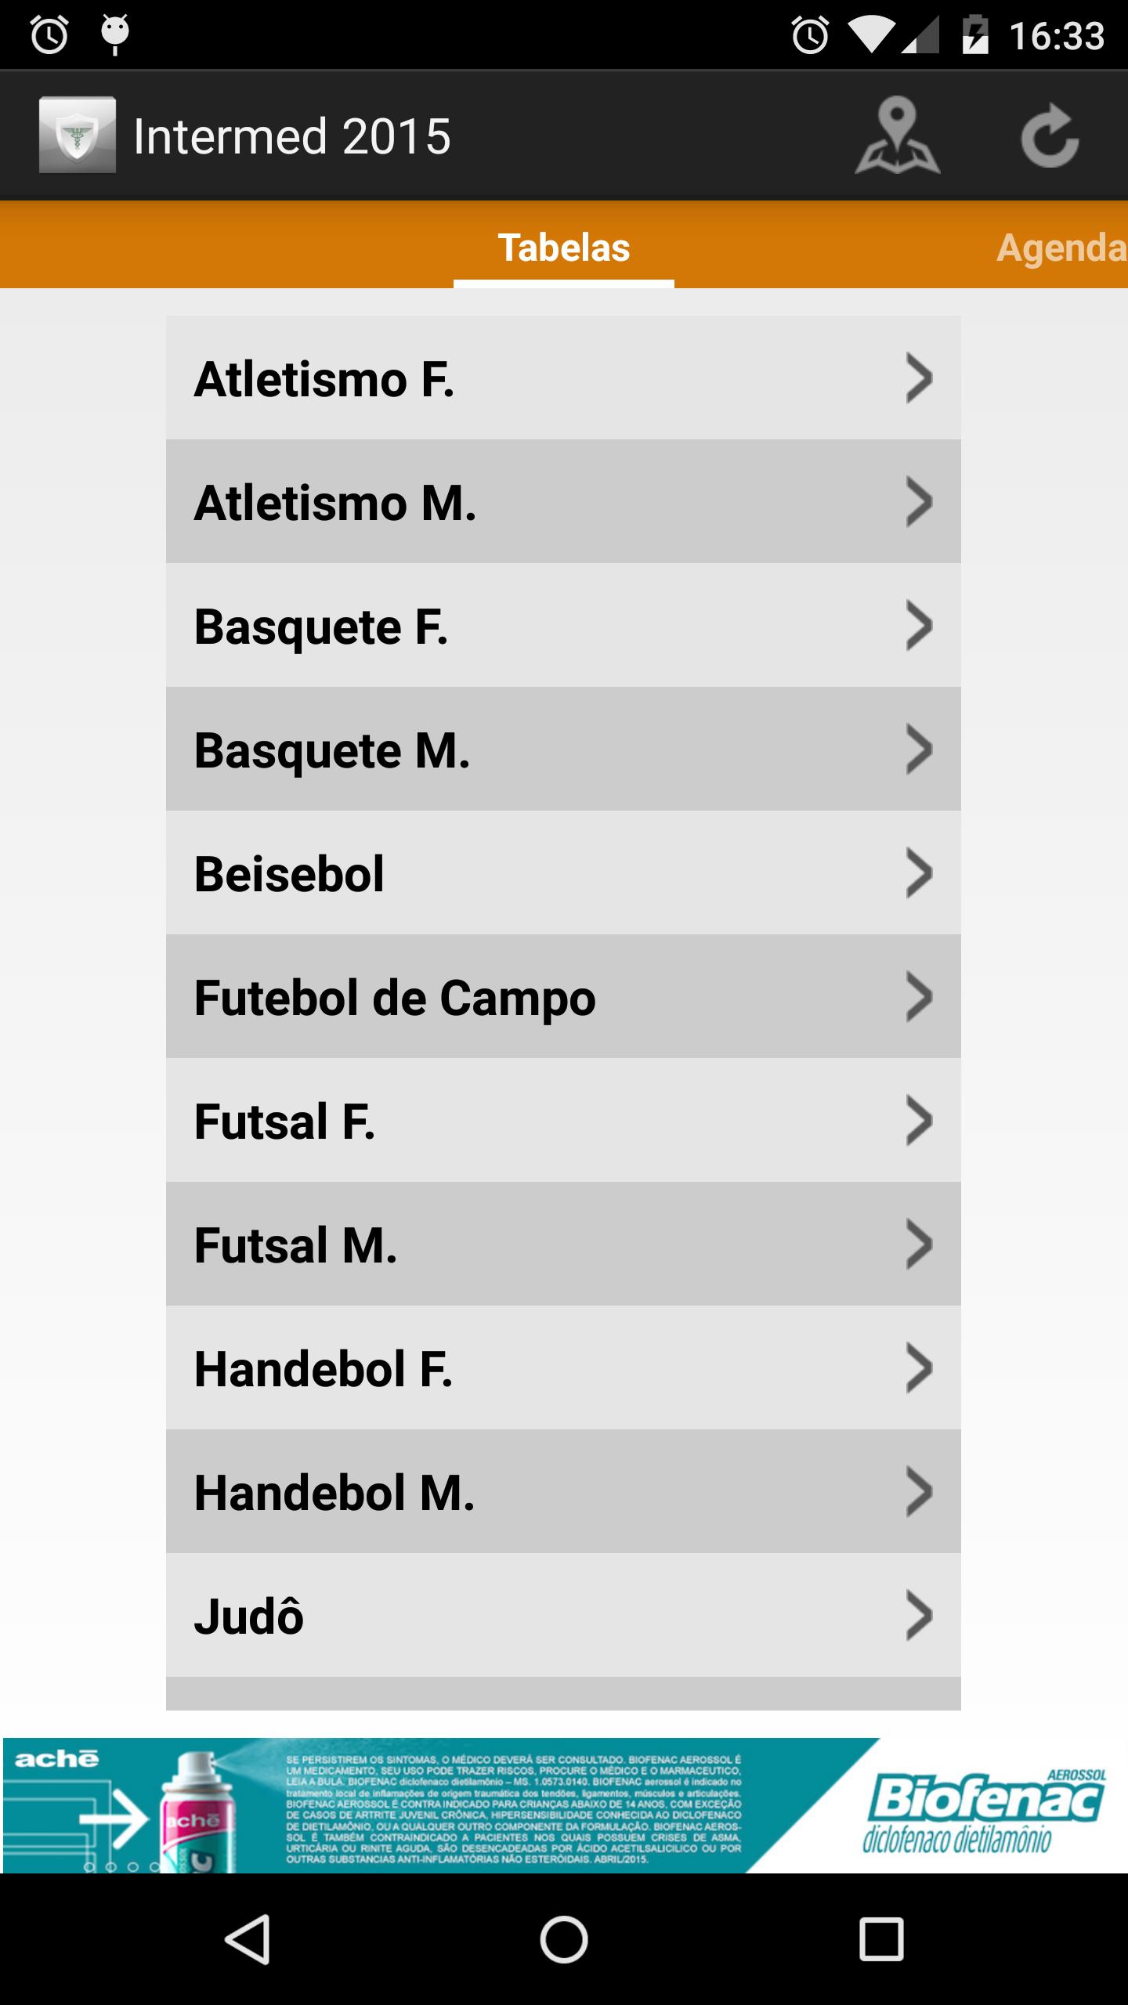Select the Tabelas tab
This screenshot has width=1128, height=2005.
(564, 247)
